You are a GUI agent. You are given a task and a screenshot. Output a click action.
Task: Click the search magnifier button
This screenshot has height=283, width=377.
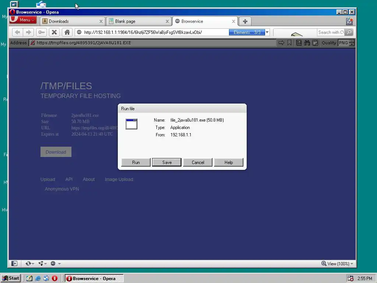349,32
